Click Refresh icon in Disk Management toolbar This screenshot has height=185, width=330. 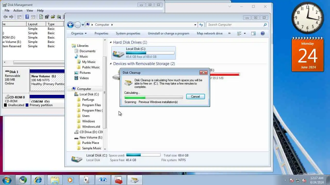click(41, 17)
